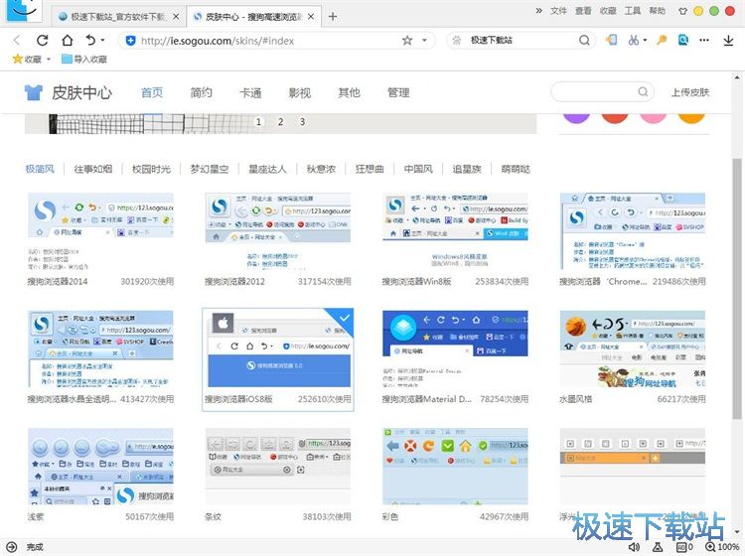Reload the page with the refresh icon

pyautogui.click(x=43, y=41)
